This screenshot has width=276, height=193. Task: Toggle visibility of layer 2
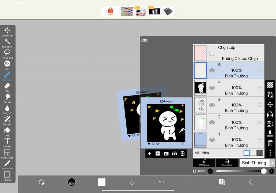click(x=212, y=122)
